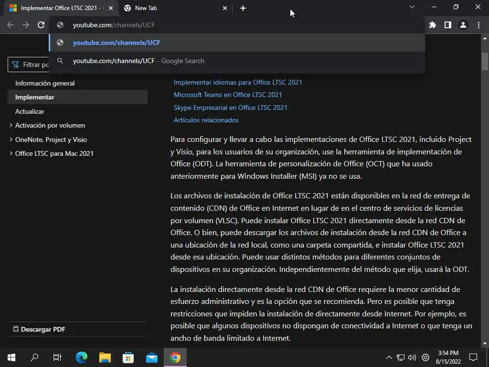The width and height of the screenshot is (489, 367).
Task: Open the taskbar clock and date
Action: (x=448, y=357)
